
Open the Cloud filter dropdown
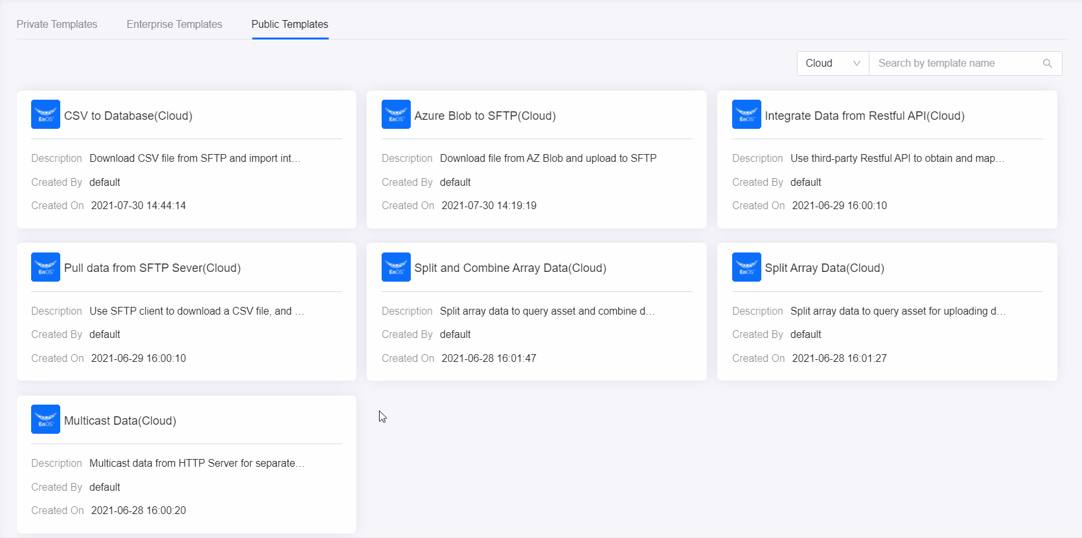(833, 63)
